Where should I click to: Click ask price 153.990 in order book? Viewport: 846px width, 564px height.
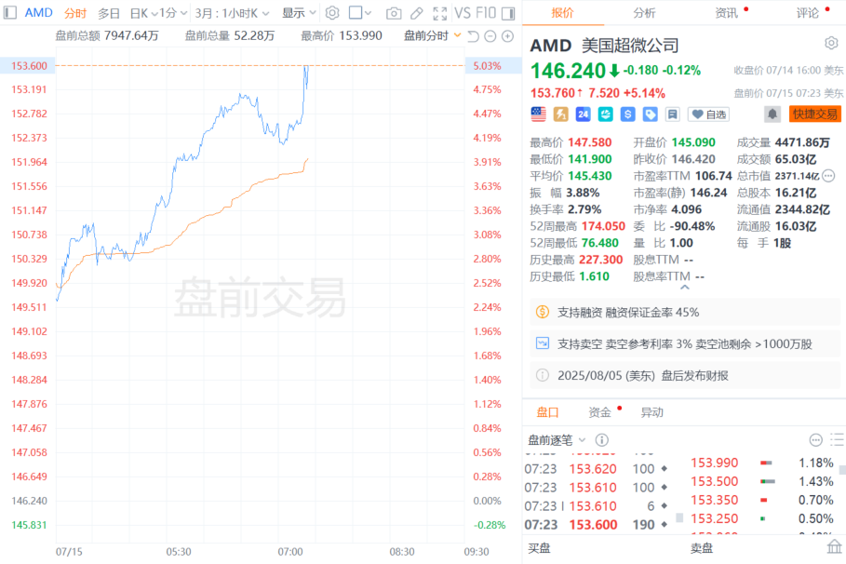pos(715,463)
